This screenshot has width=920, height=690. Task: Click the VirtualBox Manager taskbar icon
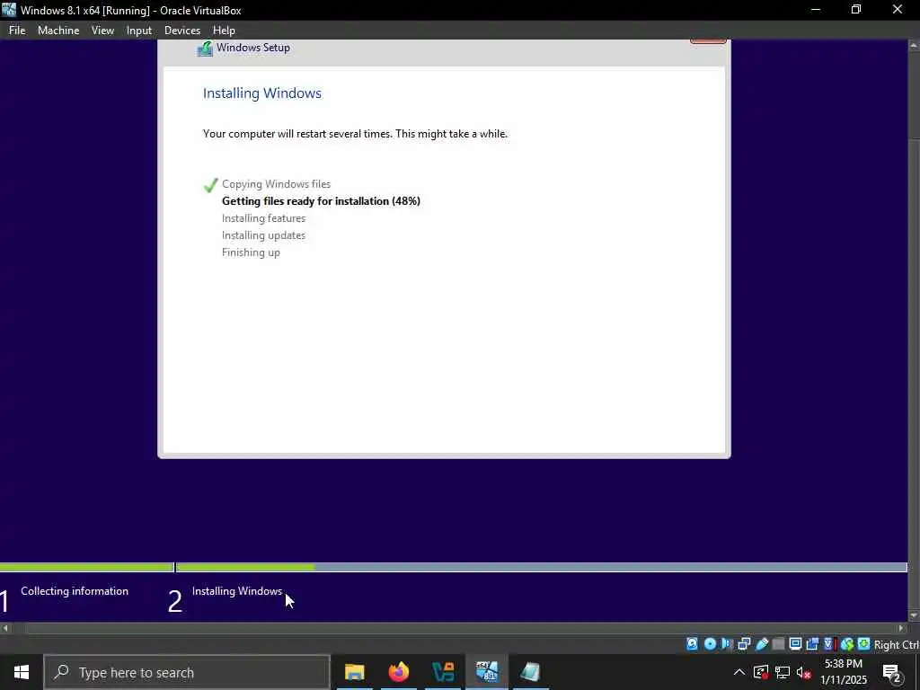pyautogui.click(x=443, y=672)
